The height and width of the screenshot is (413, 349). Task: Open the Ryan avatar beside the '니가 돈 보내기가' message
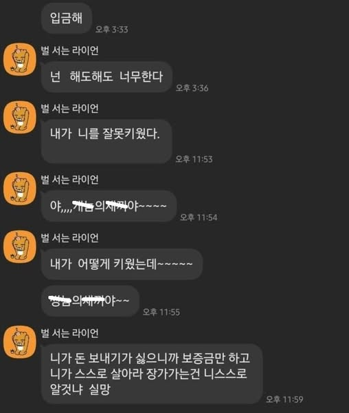[20, 342]
